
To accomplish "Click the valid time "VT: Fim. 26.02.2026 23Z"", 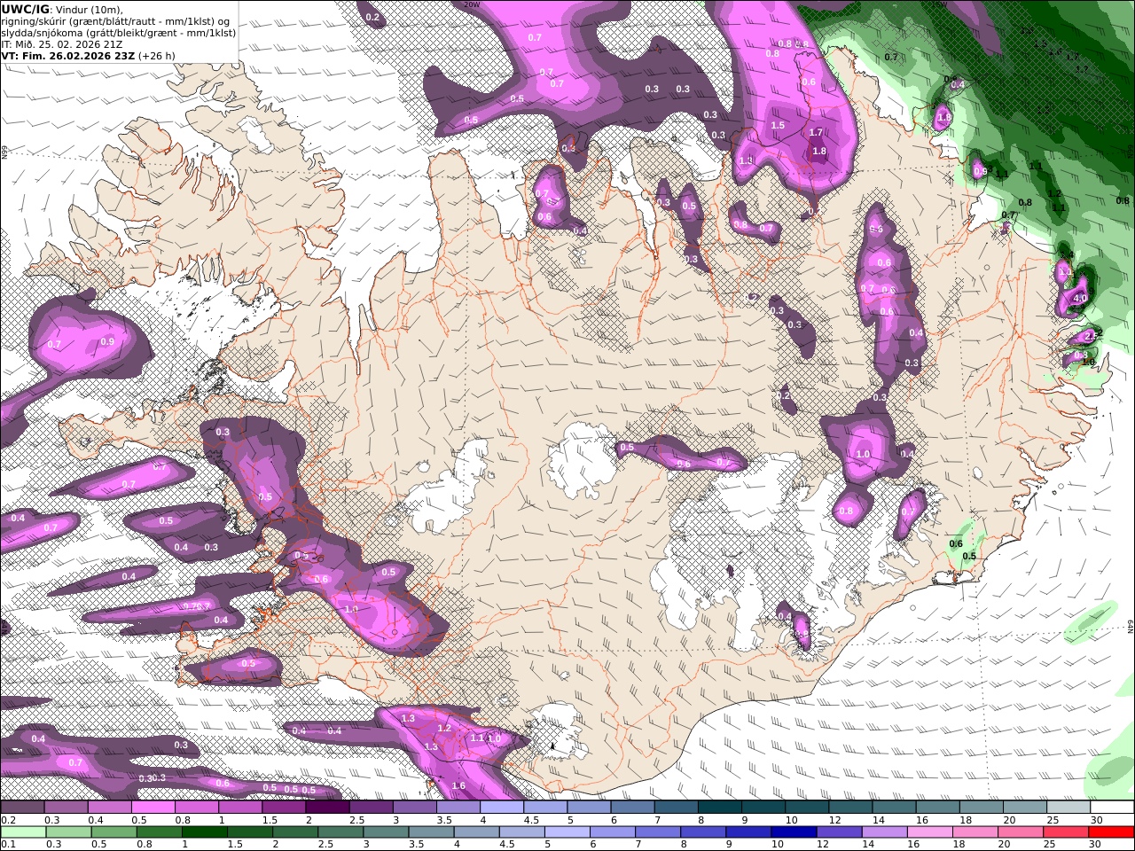I will tap(67, 56).
